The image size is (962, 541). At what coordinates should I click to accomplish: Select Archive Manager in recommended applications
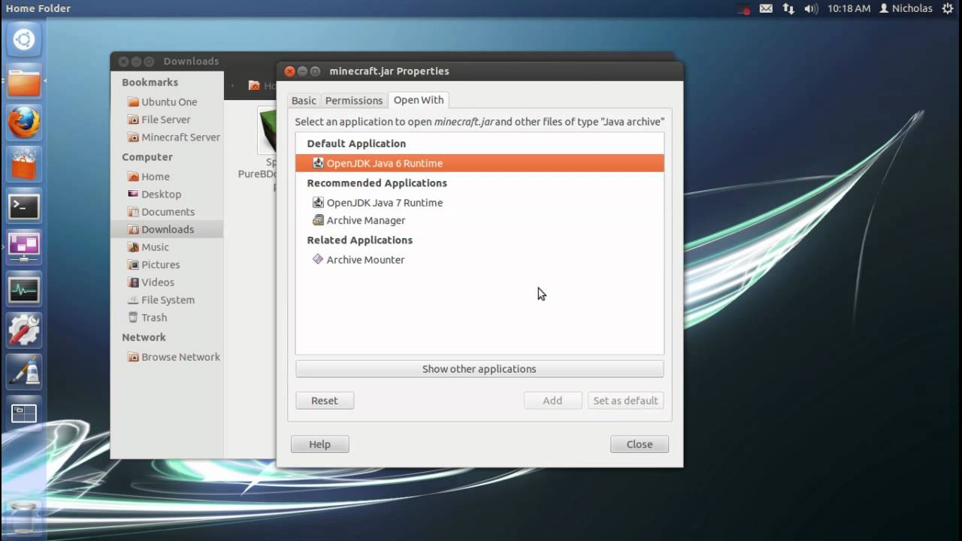click(x=479, y=220)
